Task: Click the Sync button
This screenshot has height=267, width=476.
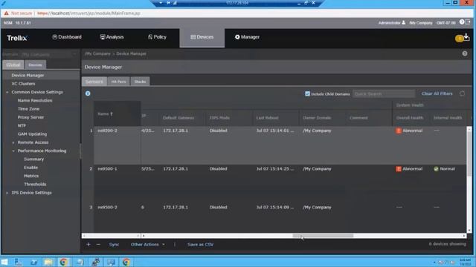Action: click(114, 244)
